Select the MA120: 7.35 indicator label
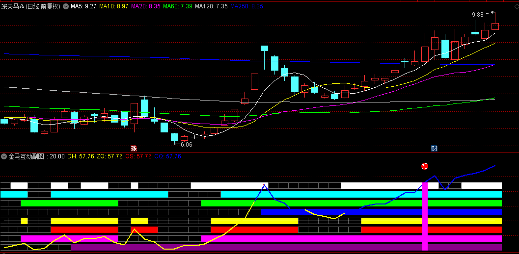Screen dimensions: 519x254 pyautogui.click(x=211, y=6)
